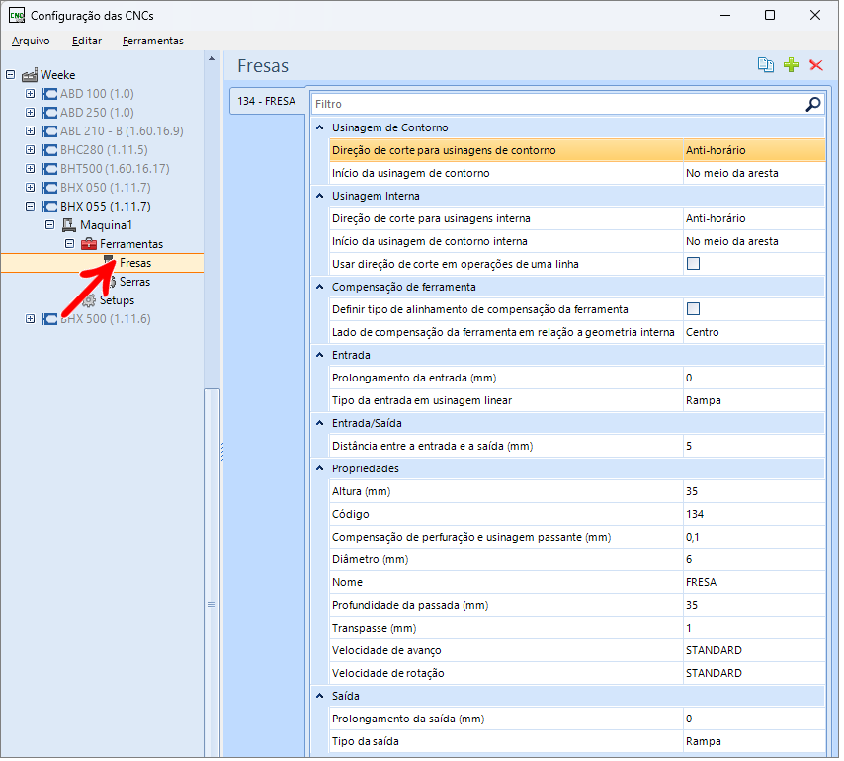This screenshot has height=761, width=844.
Task: Click Distância entre a entrada e saída value 5
Action: [753, 446]
